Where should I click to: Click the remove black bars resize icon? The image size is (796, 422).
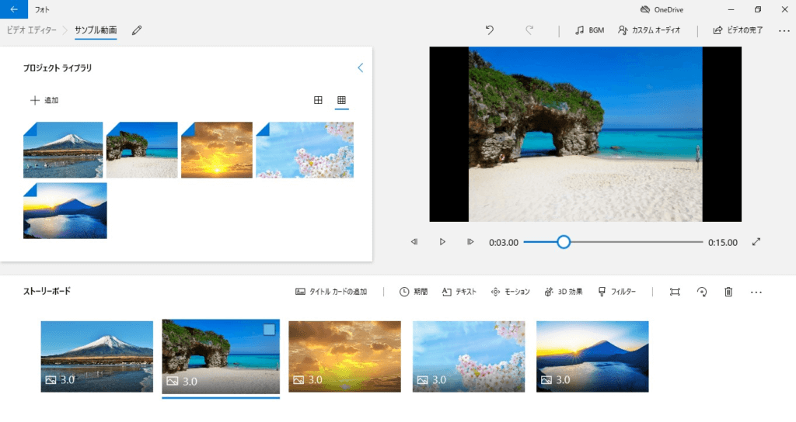(x=675, y=292)
